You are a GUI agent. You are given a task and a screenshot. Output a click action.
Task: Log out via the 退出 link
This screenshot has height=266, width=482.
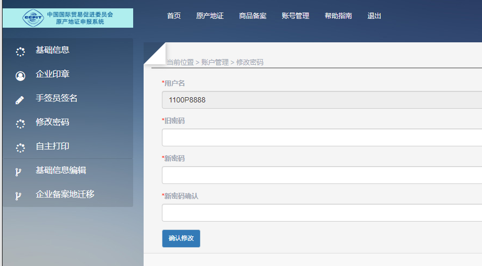374,16
